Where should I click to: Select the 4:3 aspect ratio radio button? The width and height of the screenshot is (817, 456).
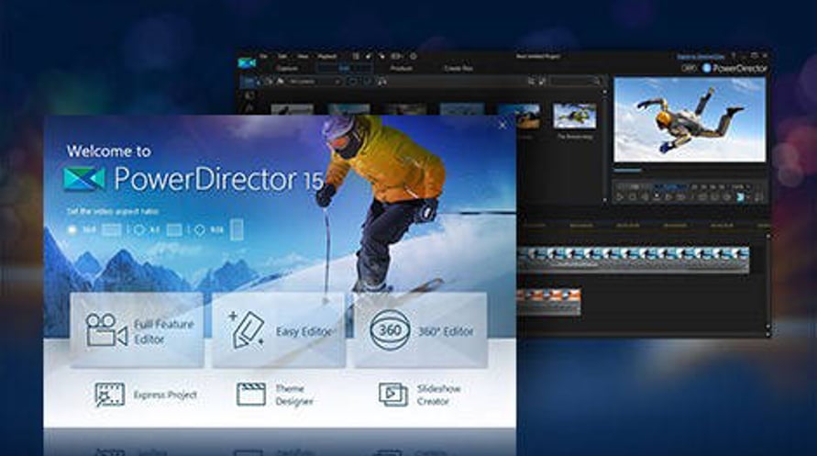click(x=138, y=229)
